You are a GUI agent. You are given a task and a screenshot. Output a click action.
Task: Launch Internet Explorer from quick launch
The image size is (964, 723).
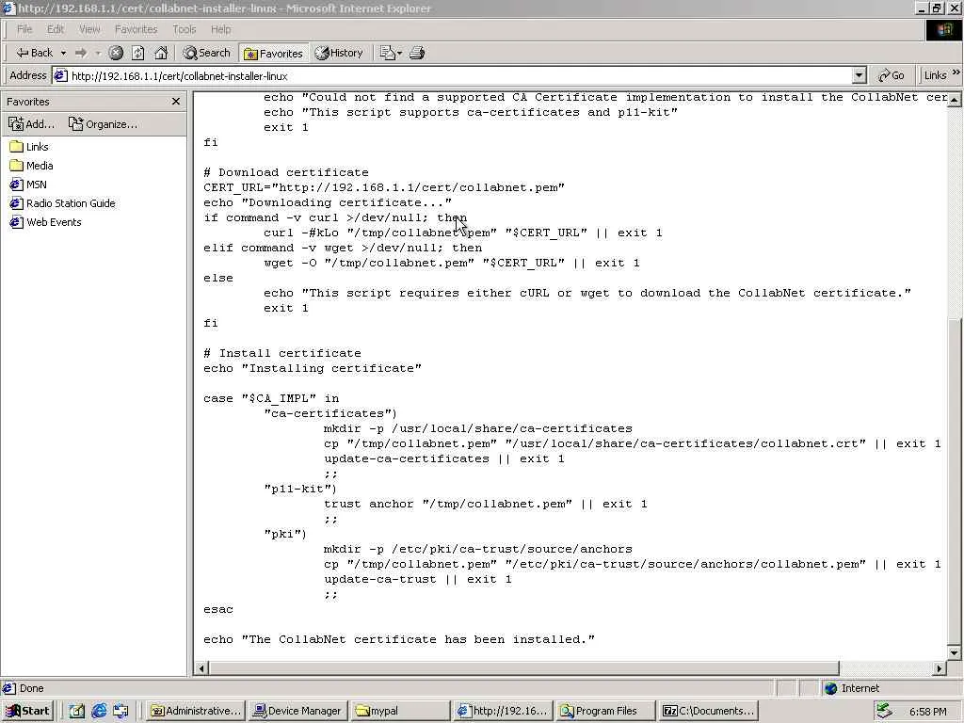click(98, 711)
